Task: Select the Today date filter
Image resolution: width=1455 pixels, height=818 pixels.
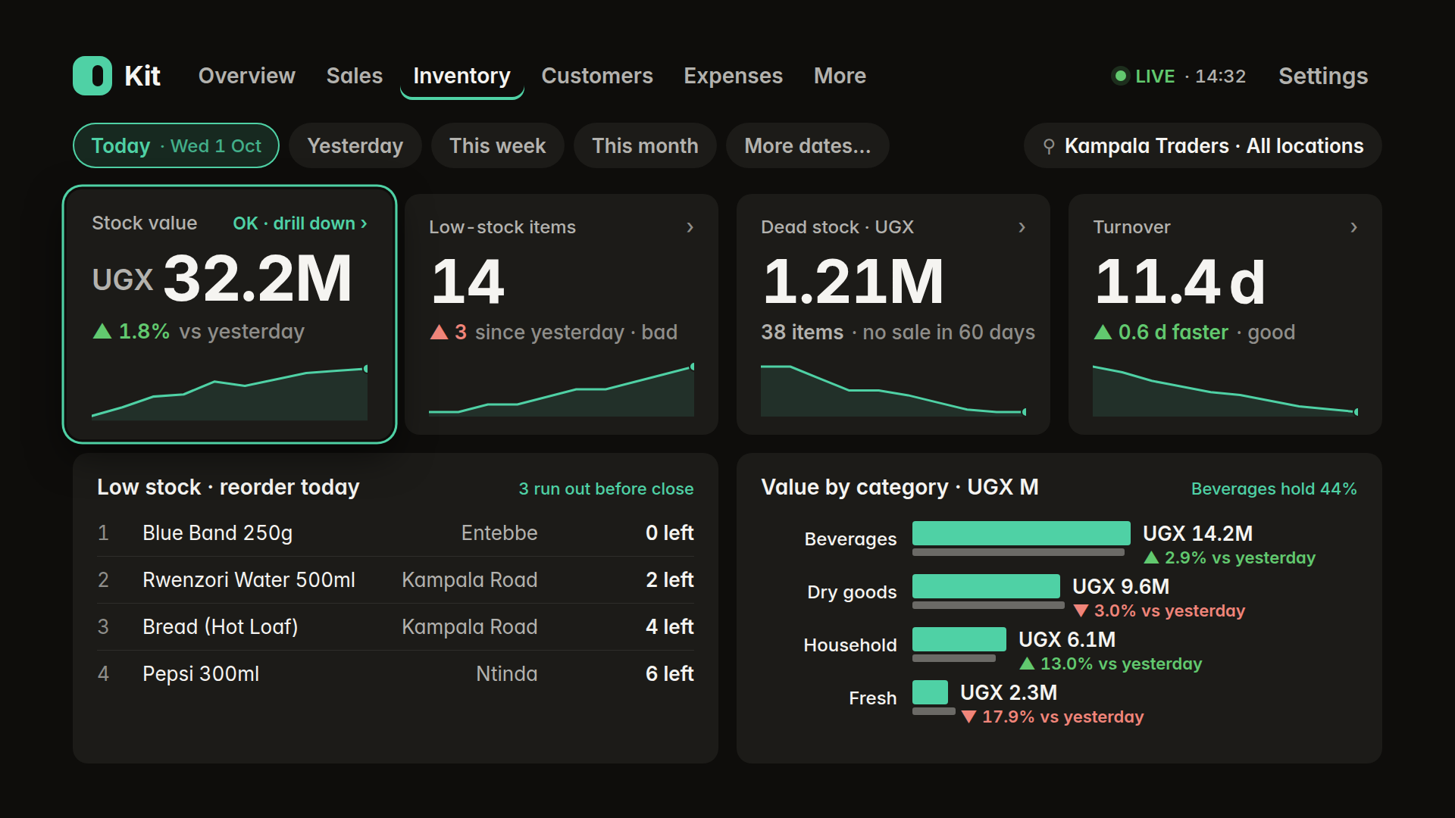Action: (x=176, y=145)
